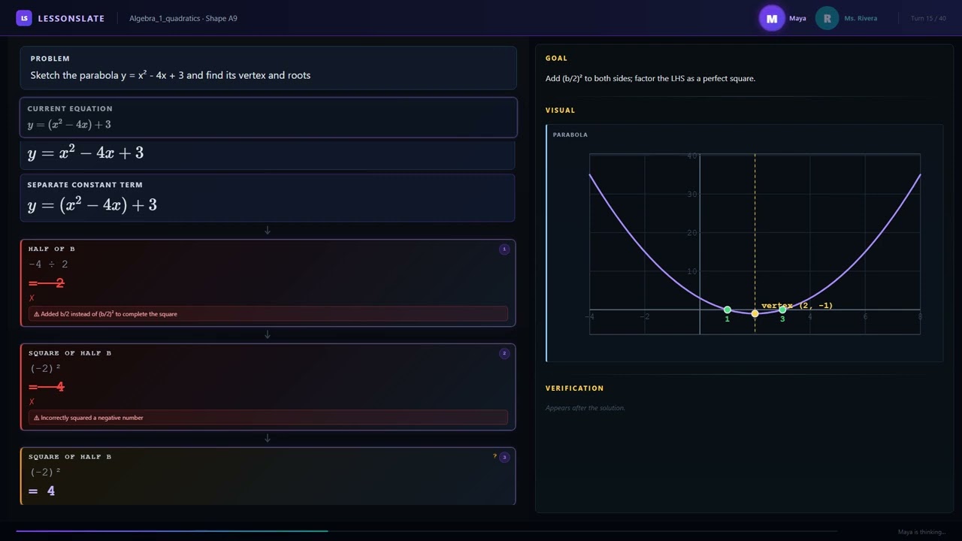Click the green root point labeled 3

coord(782,310)
